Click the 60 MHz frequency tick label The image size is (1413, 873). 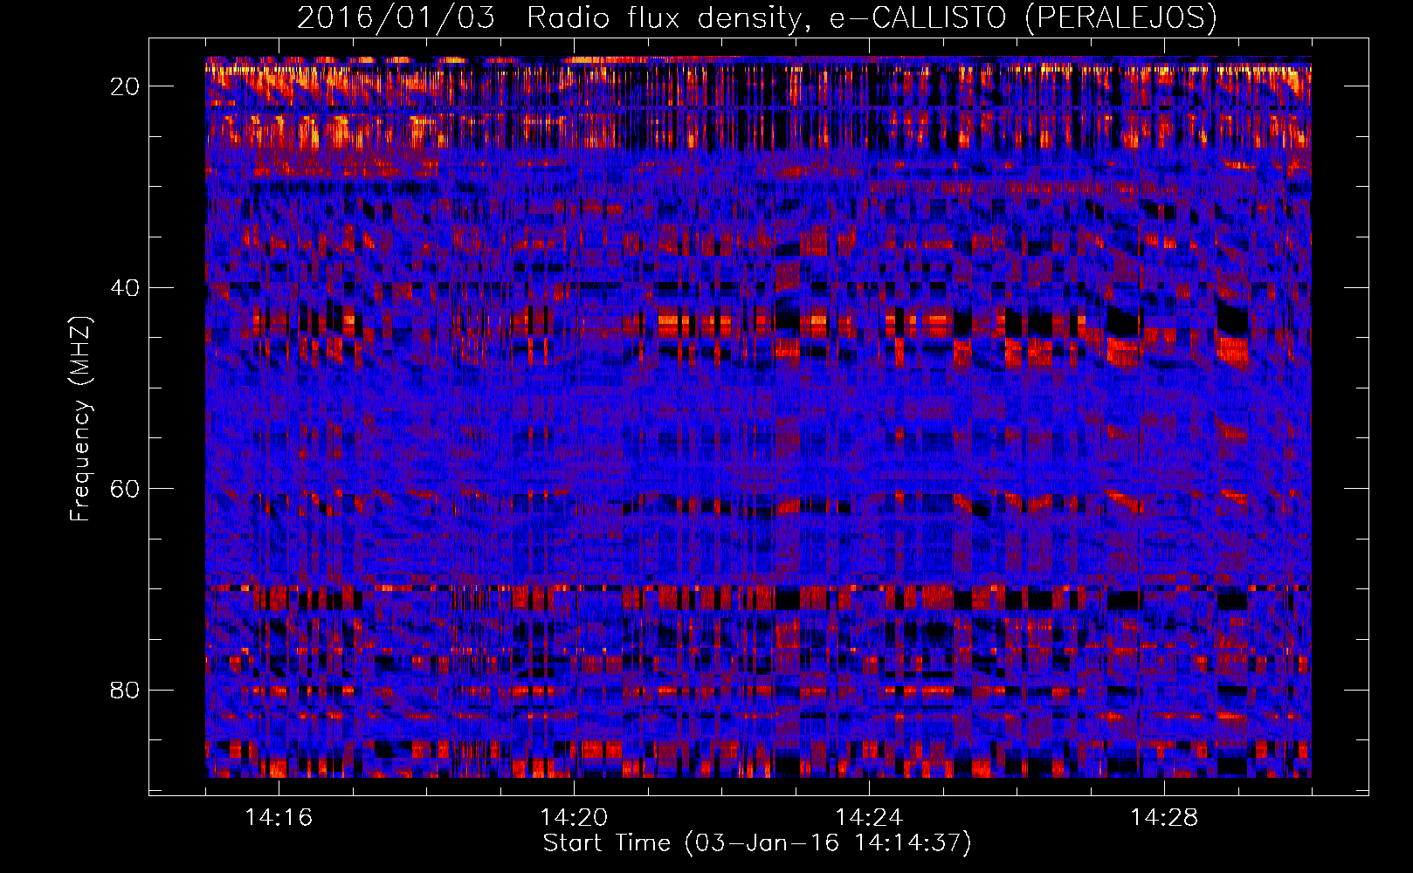click(126, 489)
